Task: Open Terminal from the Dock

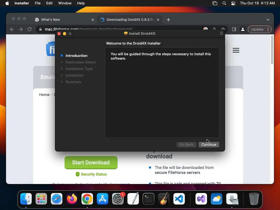Action: tap(148, 199)
